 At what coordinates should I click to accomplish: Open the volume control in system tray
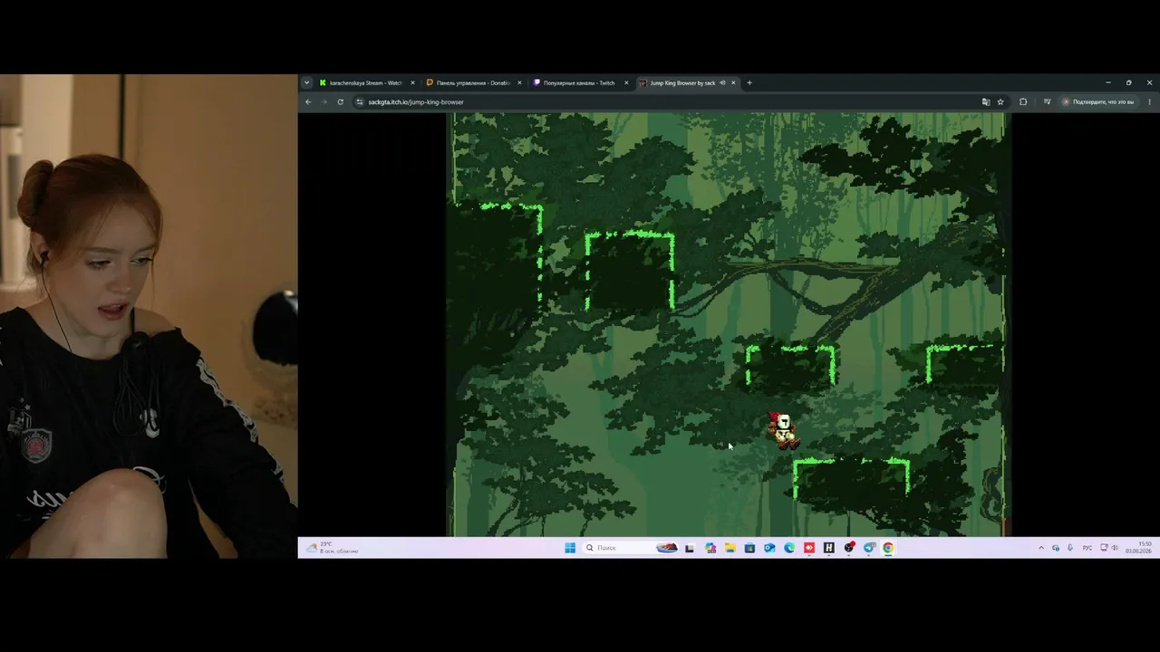[x=1115, y=548]
